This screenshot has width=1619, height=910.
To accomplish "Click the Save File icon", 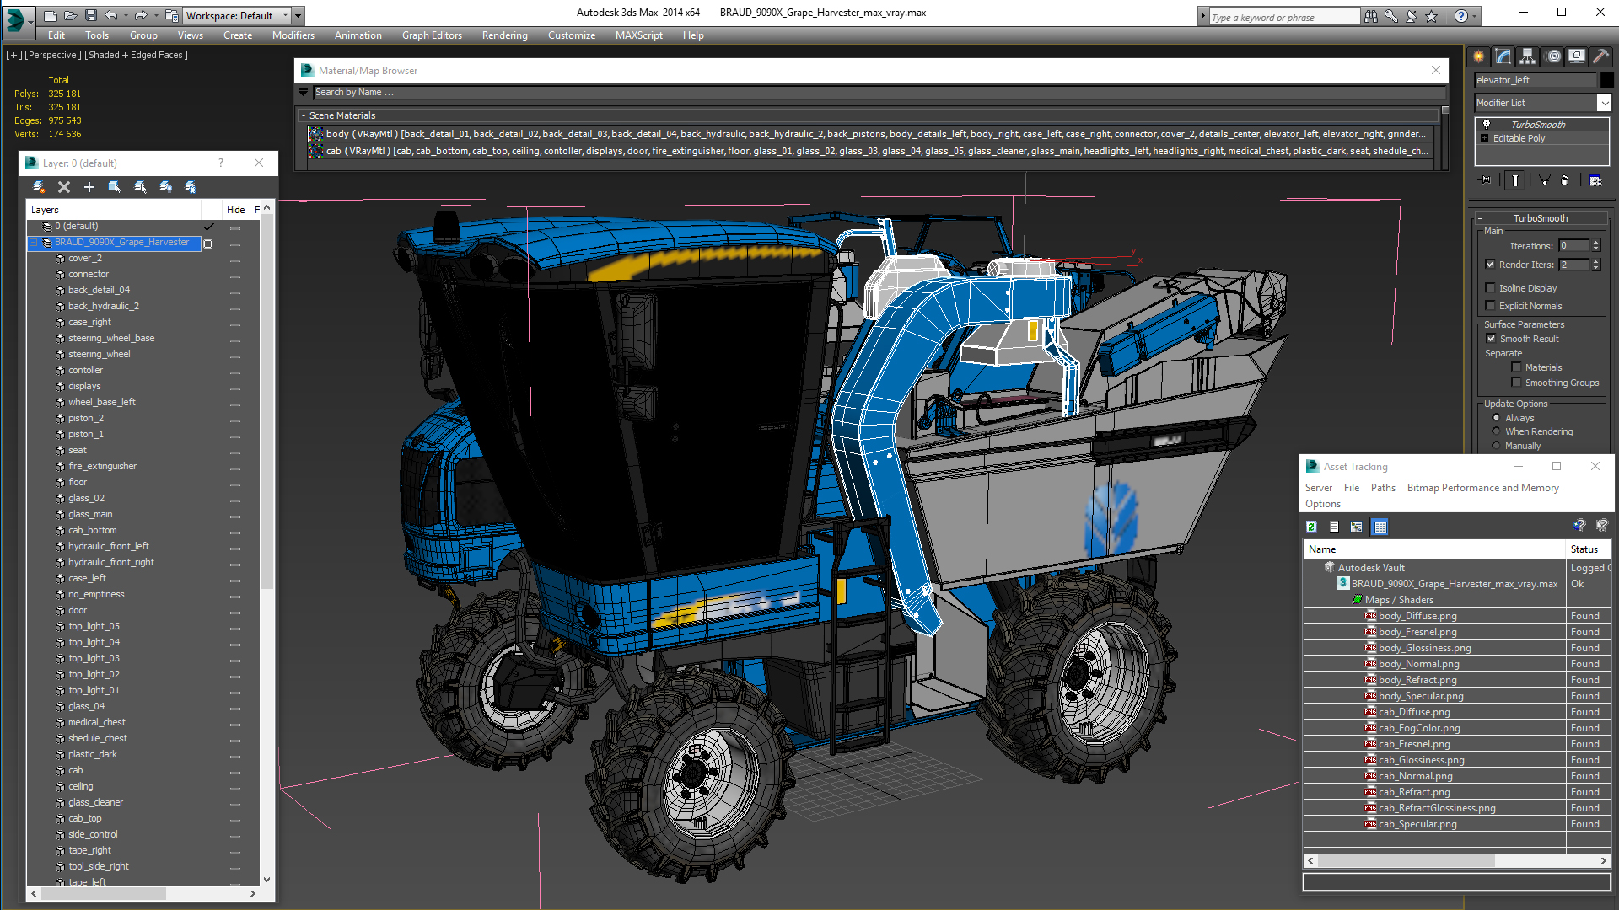I will pyautogui.click(x=91, y=15).
